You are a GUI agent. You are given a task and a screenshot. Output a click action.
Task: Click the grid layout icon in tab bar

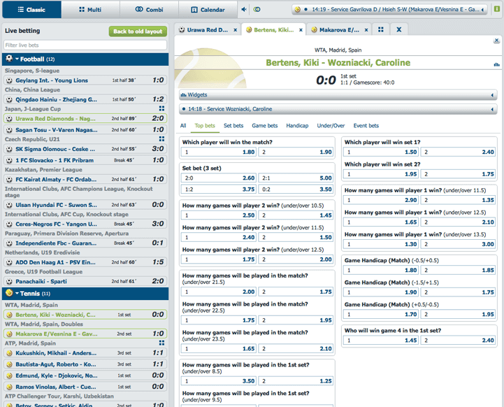[381, 29]
